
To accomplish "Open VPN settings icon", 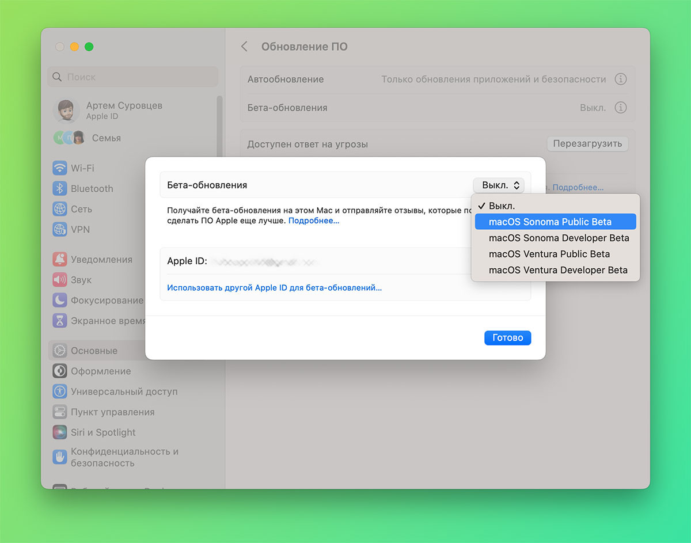I will click(x=60, y=229).
